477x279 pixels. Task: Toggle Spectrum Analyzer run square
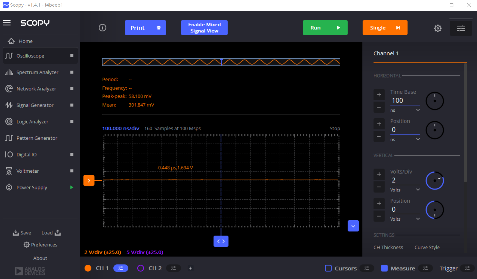coord(72,72)
